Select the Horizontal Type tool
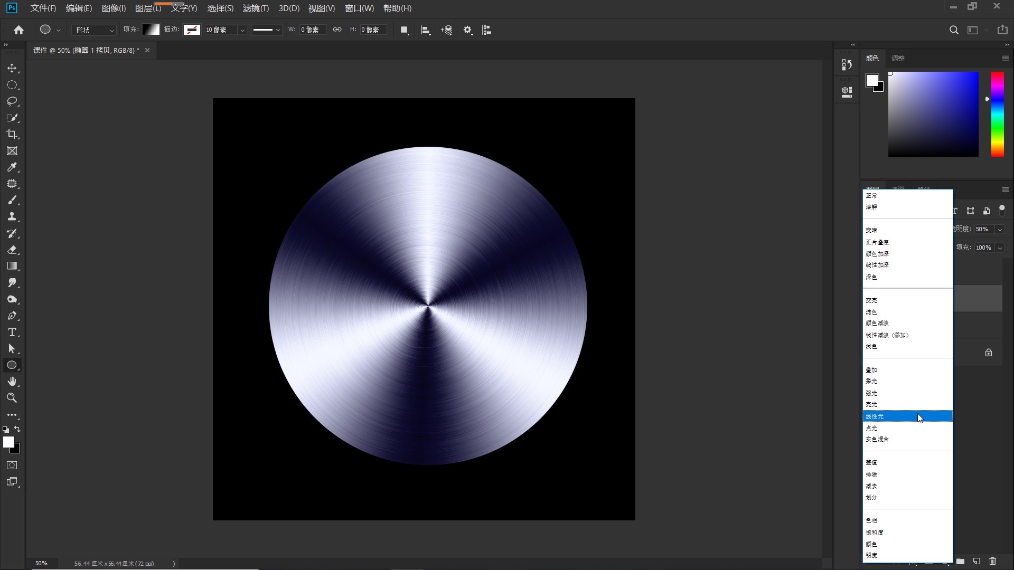The height and width of the screenshot is (570, 1014). pyautogui.click(x=12, y=332)
